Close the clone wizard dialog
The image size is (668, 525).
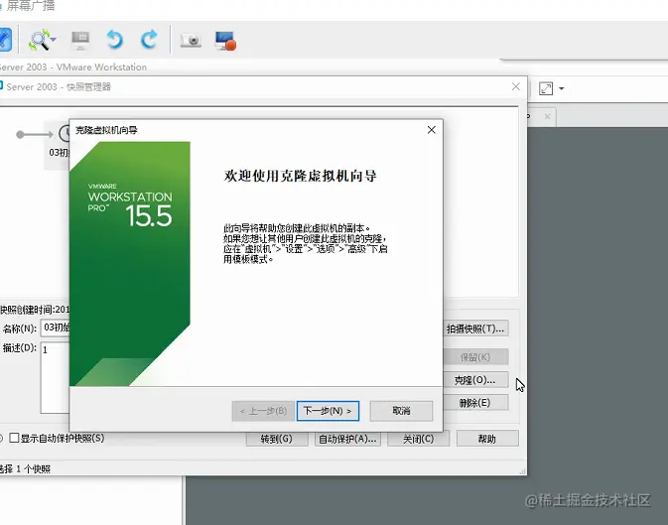(x=431, y=130)
